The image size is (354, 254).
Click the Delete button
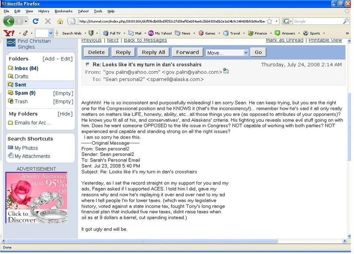coord(96,52)
